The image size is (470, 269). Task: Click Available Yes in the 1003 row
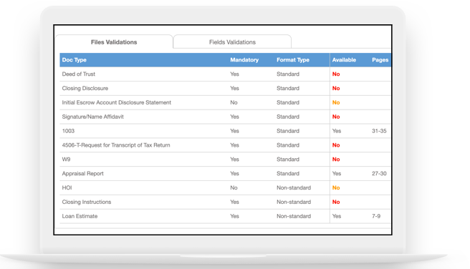click(337, 131)
